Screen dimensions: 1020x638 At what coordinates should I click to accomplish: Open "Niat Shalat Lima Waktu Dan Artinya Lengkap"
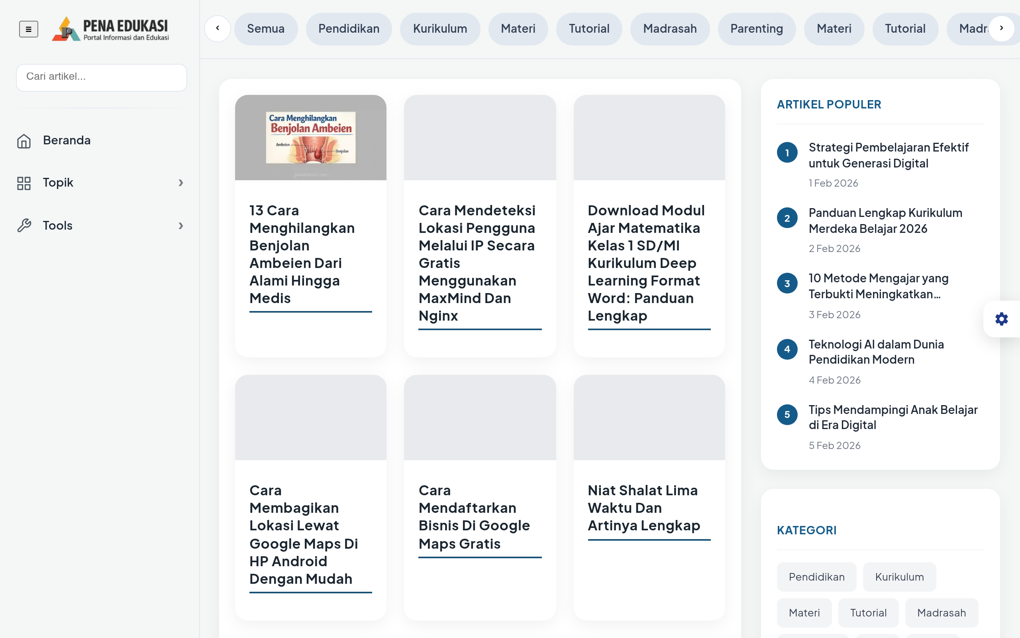pos(642,508)
